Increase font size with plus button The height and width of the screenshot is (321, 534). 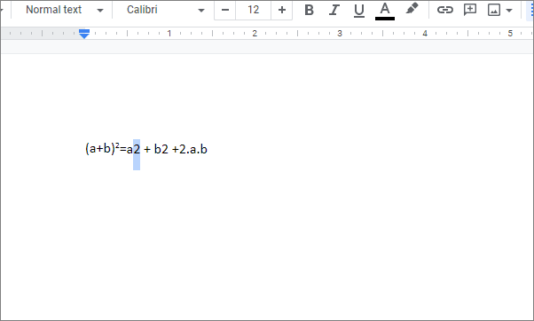click(282, 10)
